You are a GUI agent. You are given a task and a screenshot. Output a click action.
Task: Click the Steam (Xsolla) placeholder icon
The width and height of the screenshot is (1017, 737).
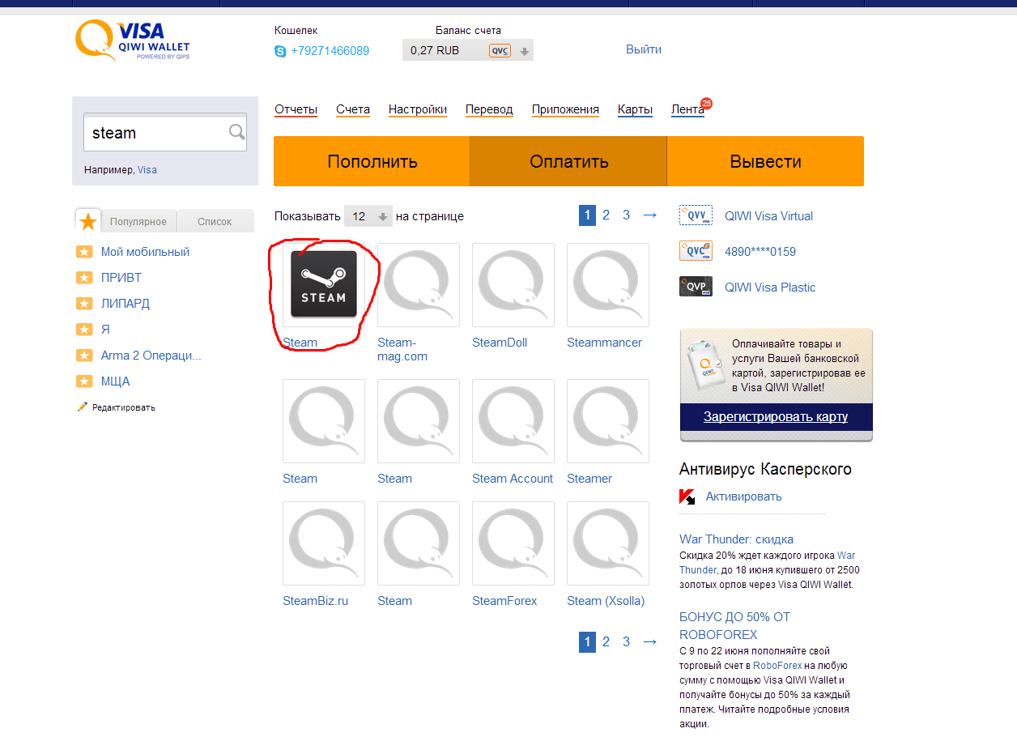point(608,543)
